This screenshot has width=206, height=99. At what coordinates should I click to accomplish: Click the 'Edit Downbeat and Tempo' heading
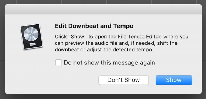click(x=94, y=26)
